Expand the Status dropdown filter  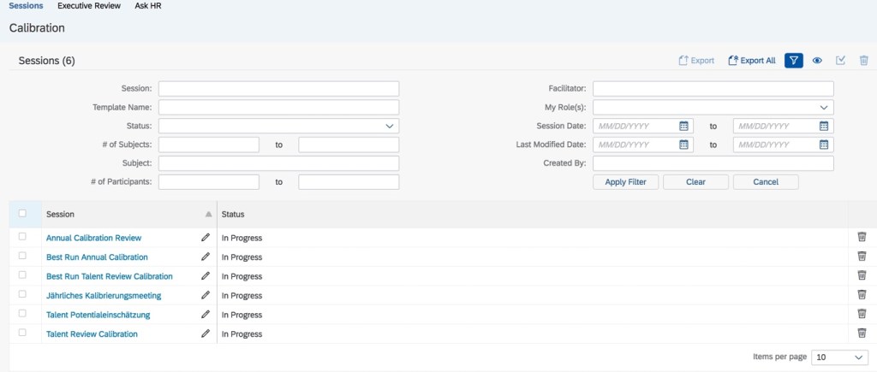(389, 126)
